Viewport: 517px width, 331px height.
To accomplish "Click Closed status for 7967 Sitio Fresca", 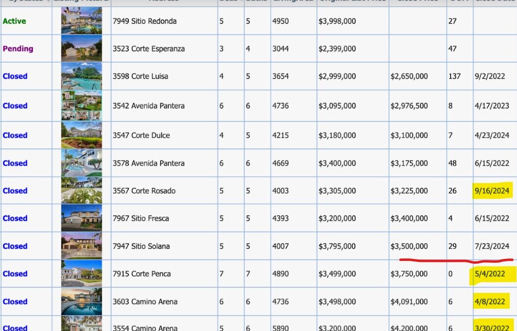I will 15,218.
